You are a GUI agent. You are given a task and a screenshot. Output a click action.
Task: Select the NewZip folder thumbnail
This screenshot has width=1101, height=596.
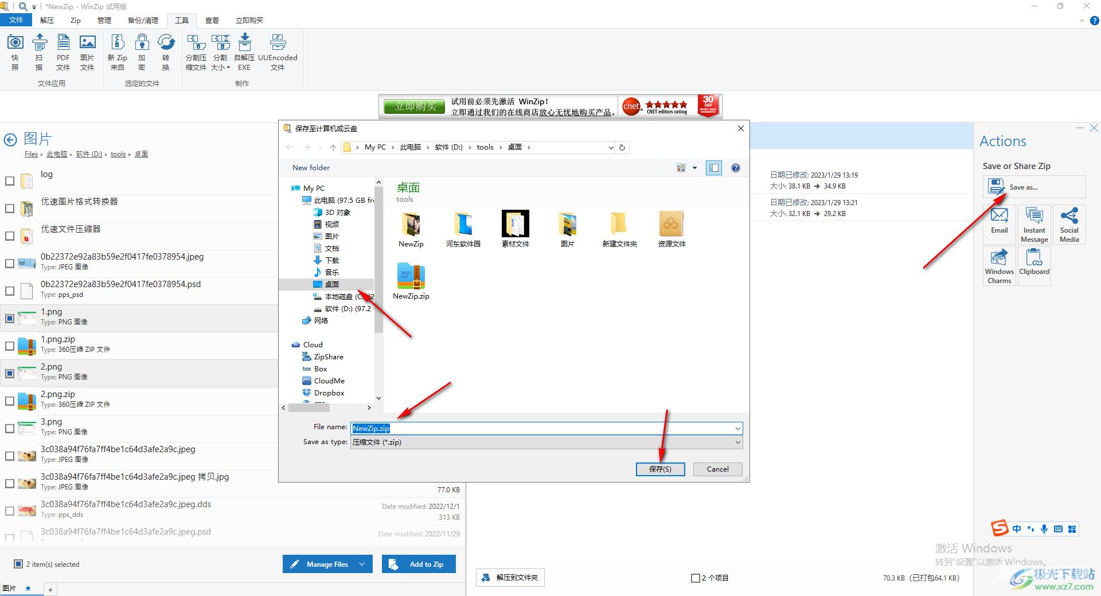coord(411,229)
